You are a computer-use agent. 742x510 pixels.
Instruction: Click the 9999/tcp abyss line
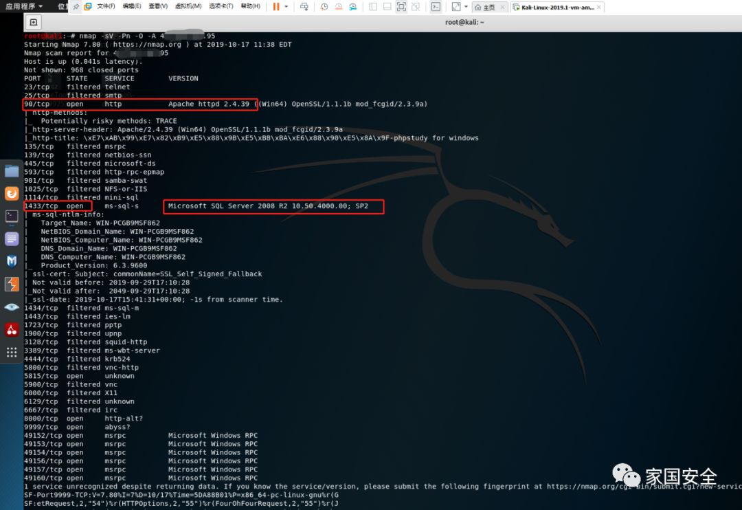tap(77, 427)
